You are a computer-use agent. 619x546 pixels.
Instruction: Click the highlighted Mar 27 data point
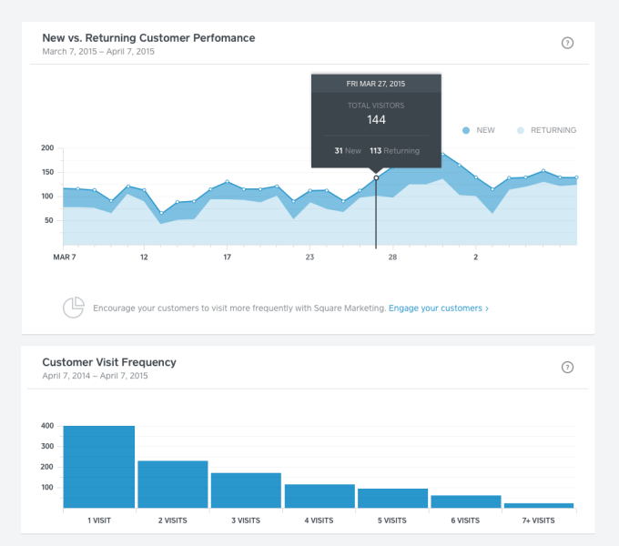pos(376,177)
